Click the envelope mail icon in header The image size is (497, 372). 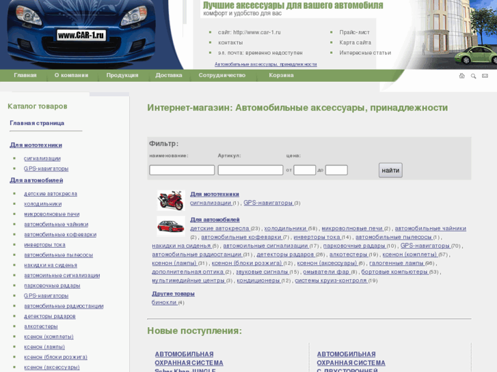(x=485, y=76)
